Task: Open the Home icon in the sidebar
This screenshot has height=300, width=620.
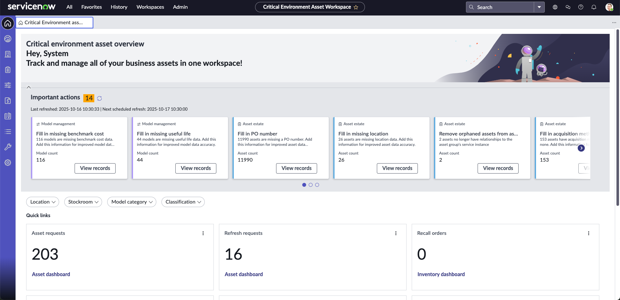Action: click(x=8, y=23)
